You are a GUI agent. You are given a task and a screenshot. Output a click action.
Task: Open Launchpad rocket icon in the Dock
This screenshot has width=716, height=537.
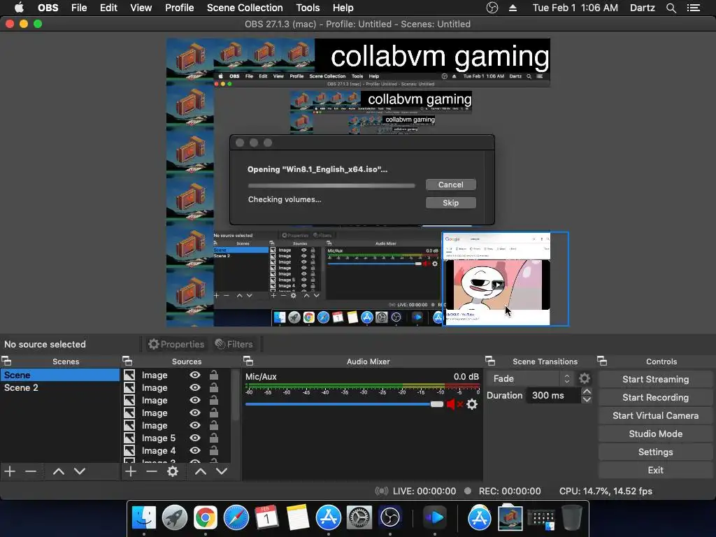coord(174,517)
